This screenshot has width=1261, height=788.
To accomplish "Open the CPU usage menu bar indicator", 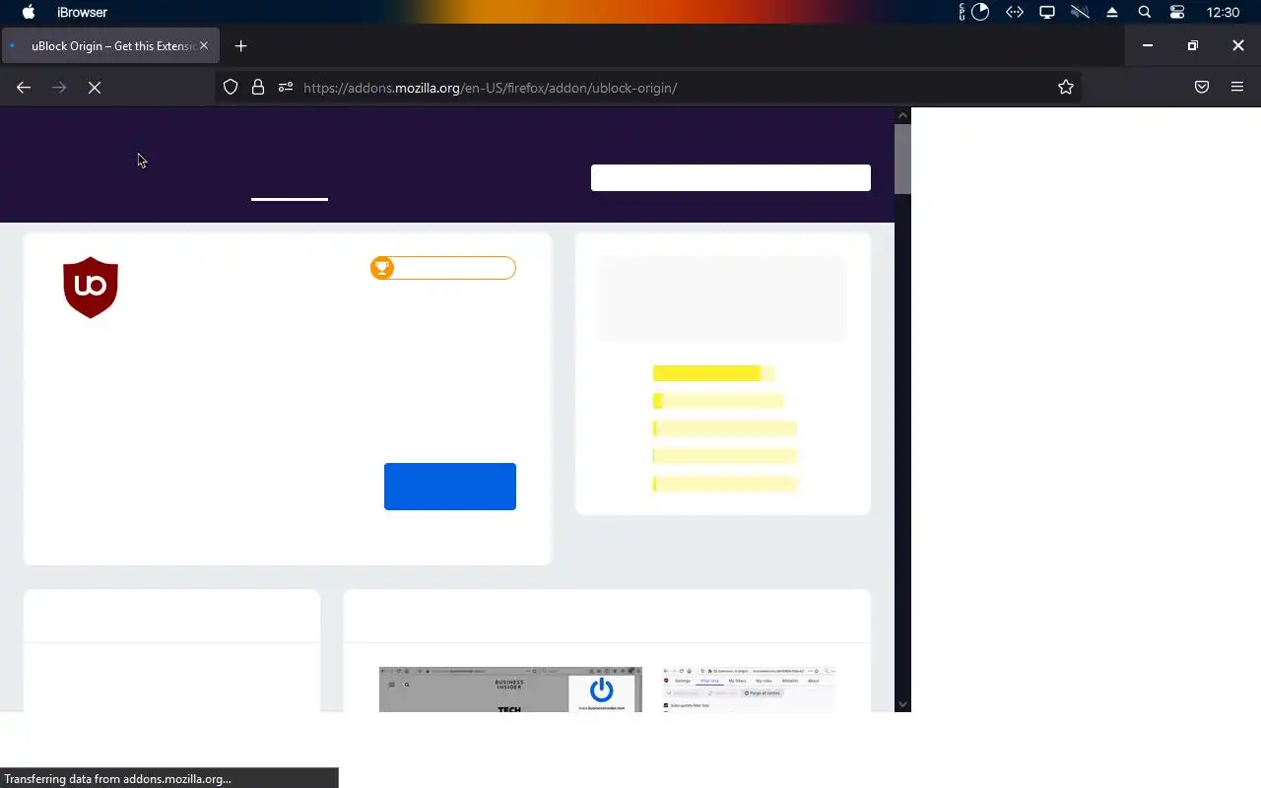I will tap(974, 12).
